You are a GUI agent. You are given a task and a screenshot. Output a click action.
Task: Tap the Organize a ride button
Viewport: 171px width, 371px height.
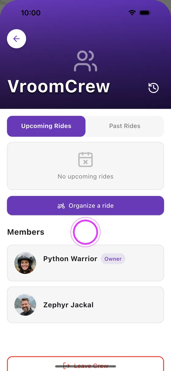point(85,206)
